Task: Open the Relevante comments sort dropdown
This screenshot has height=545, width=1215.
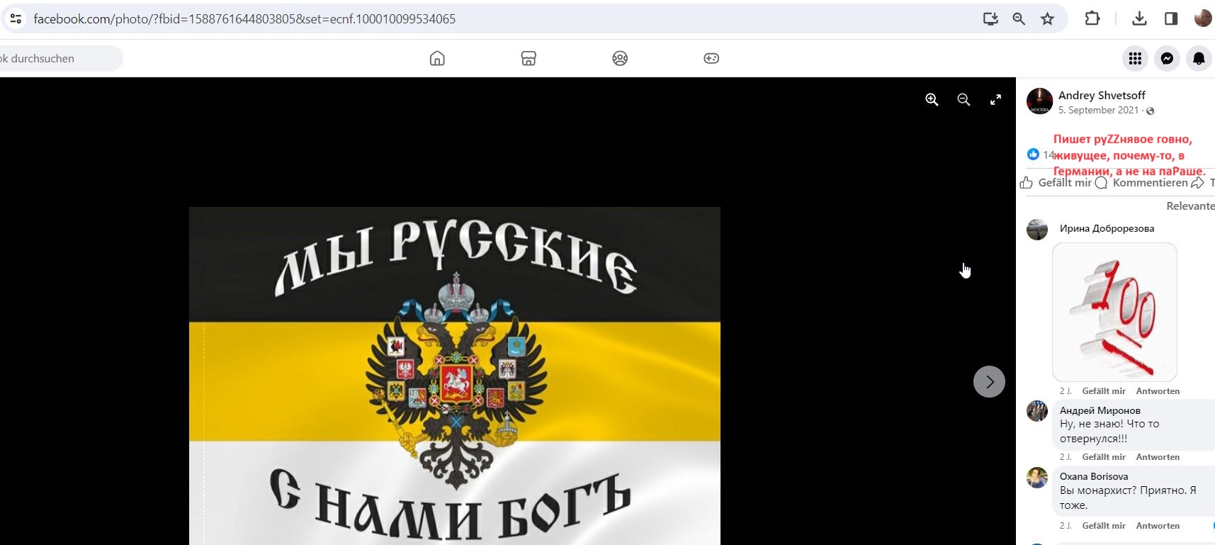Action: (1190, 206)
